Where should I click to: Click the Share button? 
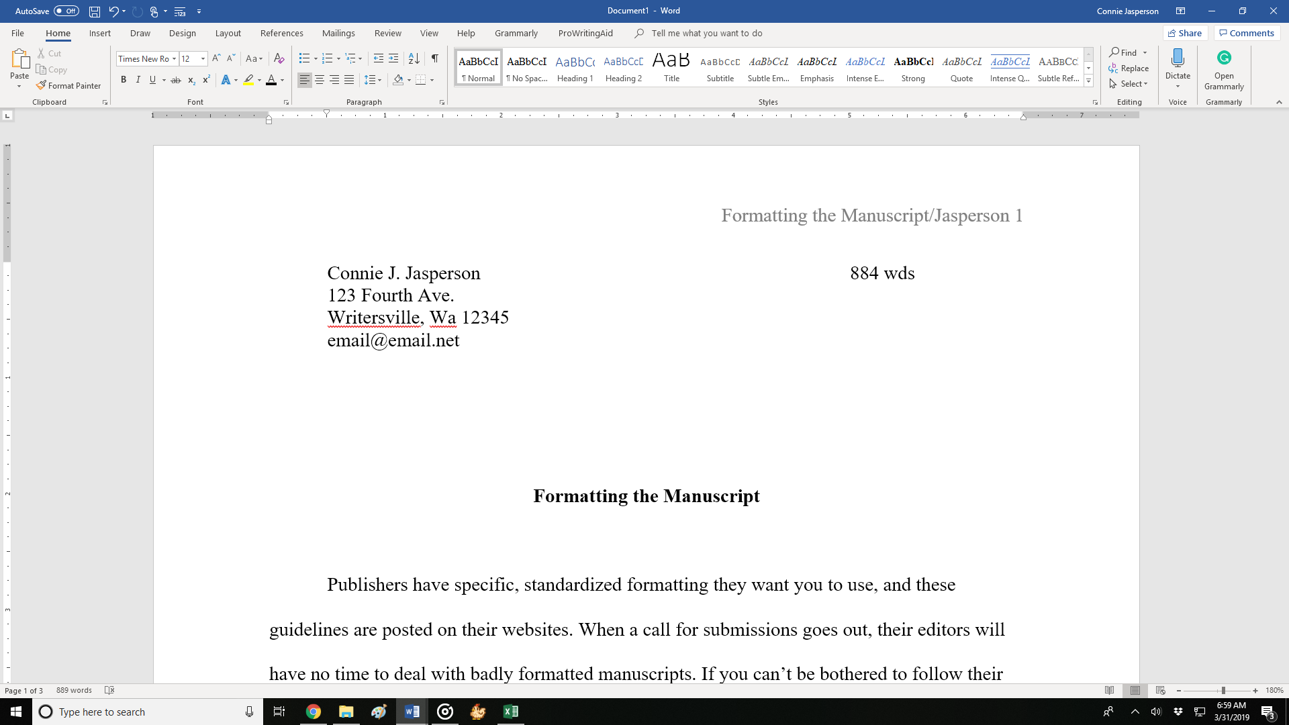1185,33
